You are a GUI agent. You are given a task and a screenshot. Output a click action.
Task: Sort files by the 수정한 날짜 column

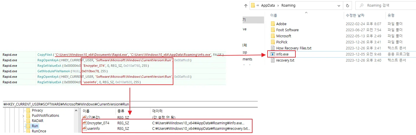click(x=355, y=16)
